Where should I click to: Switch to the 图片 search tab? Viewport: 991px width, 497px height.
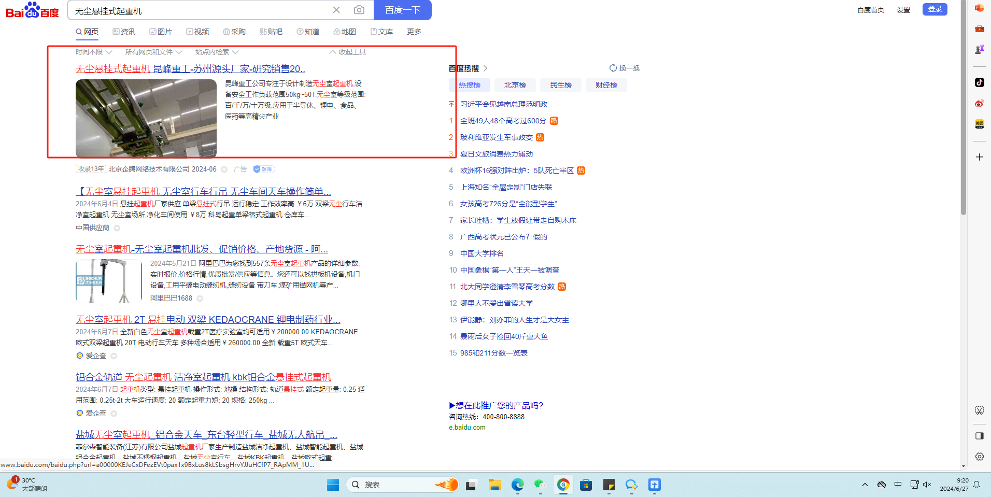[161, 32]
